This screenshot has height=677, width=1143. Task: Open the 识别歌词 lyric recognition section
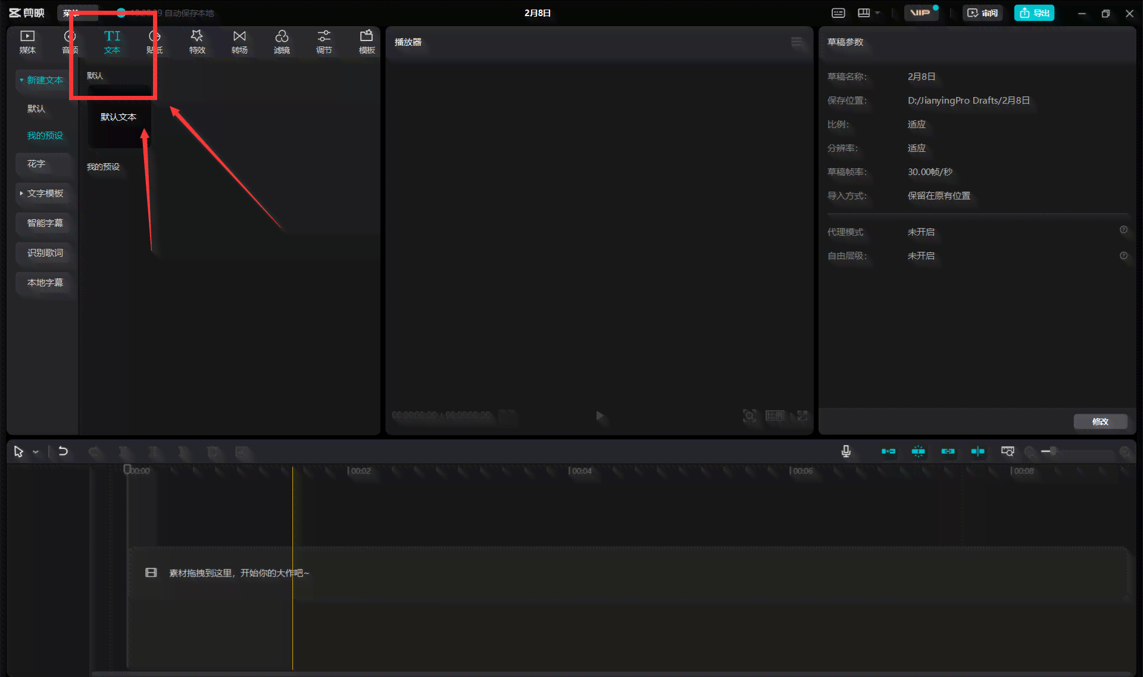[x=43, y=253]
